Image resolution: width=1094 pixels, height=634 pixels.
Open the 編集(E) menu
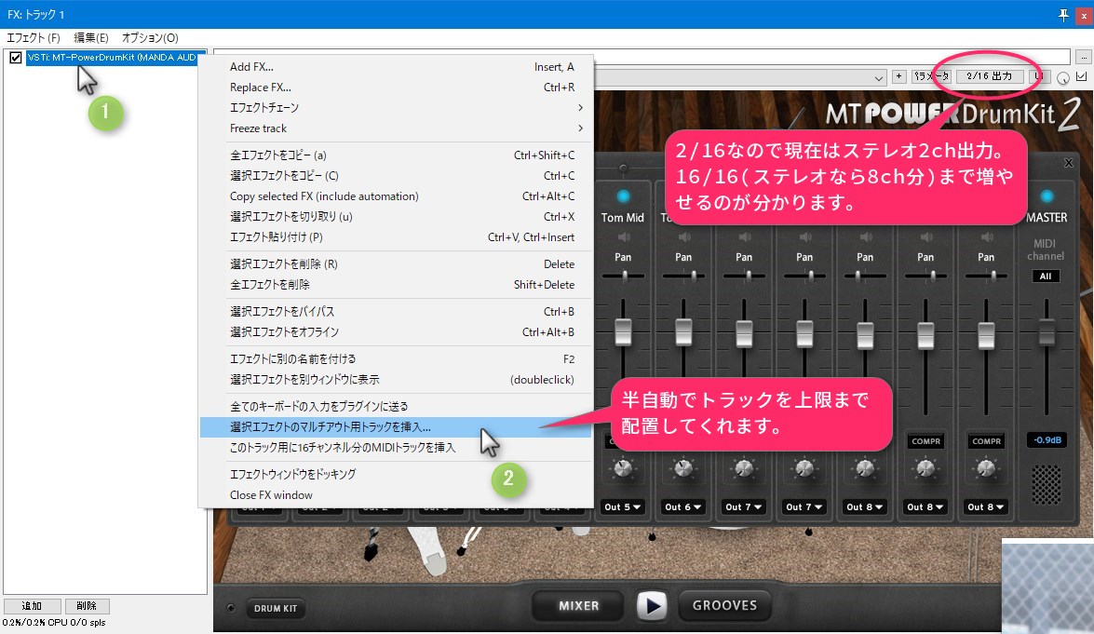click(91, 37)
